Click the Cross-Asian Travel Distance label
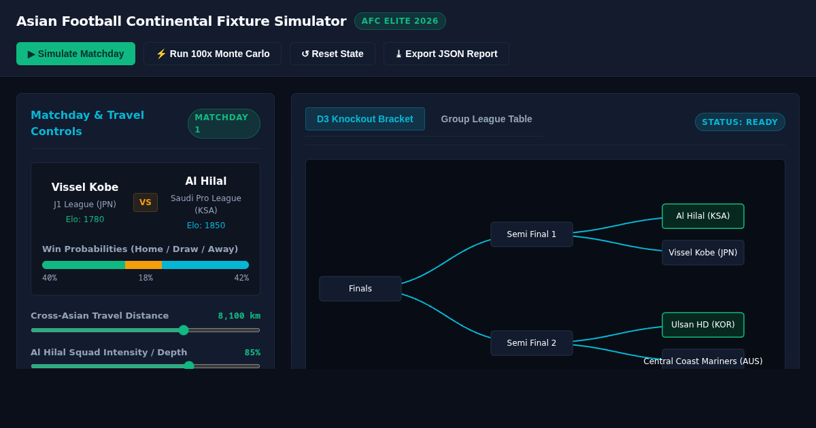 (x=100, y=316)
